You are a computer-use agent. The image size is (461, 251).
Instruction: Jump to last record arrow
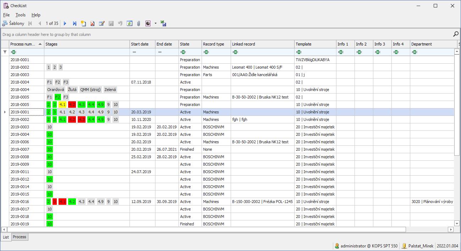click(75, 23)
